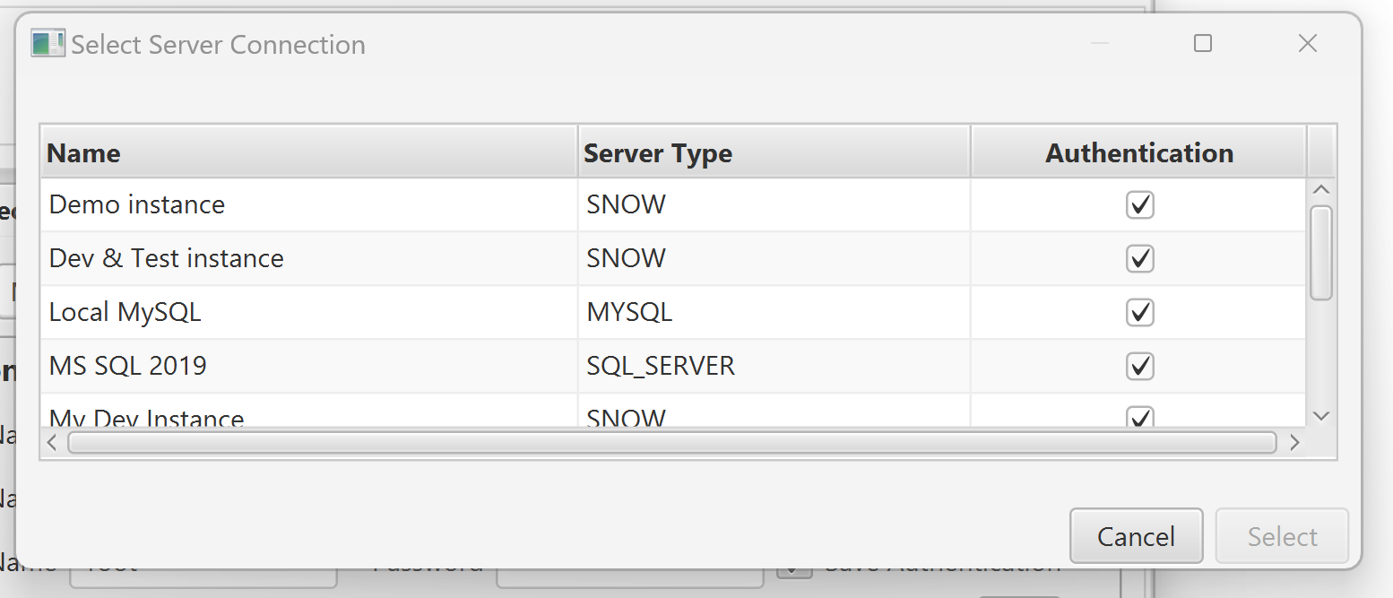Screen dimensions: 1393x598
Task: Select the Local MySQL connection name
Action: 125,312
